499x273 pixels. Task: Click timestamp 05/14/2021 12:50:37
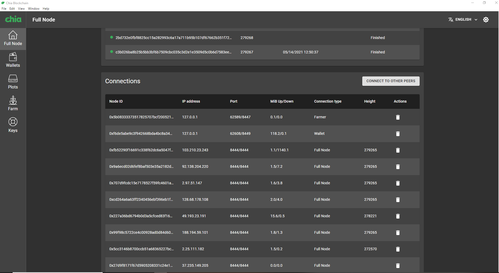point(300,52)
